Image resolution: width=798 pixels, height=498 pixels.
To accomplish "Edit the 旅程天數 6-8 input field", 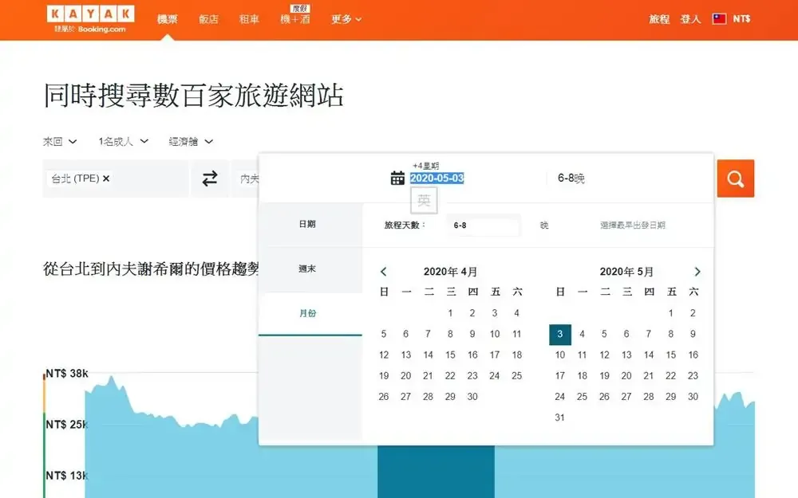I will [x=483, y=225].
